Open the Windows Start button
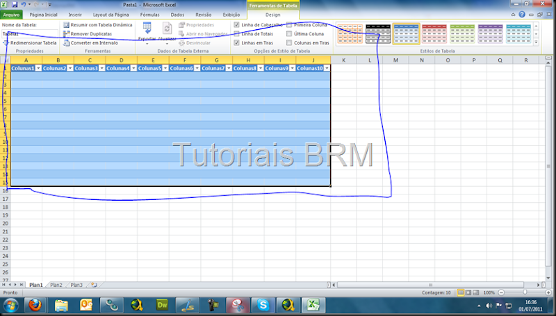The width and height of the screenshot is (556, 316). (x=10, y=306)
